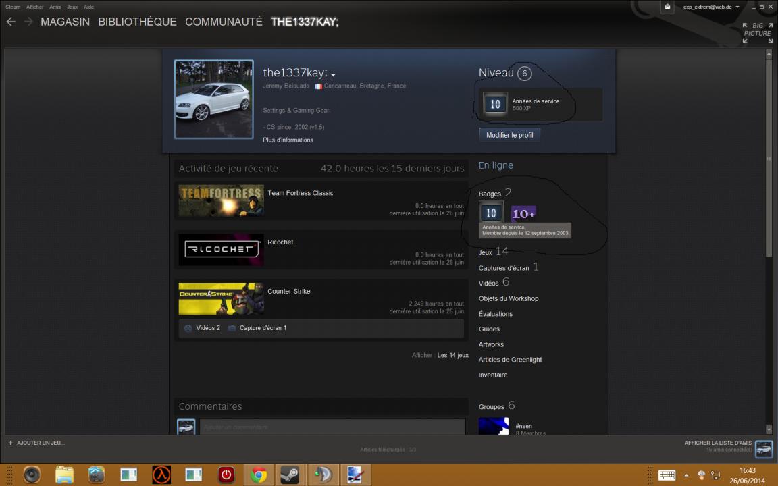Click the globe icon beside Vidéos 2
Screen dimensions: 778x486
(x=188, y=328)
